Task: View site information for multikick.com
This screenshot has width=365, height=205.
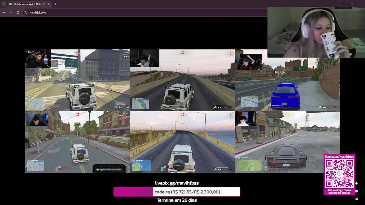Action: (26, 13)
